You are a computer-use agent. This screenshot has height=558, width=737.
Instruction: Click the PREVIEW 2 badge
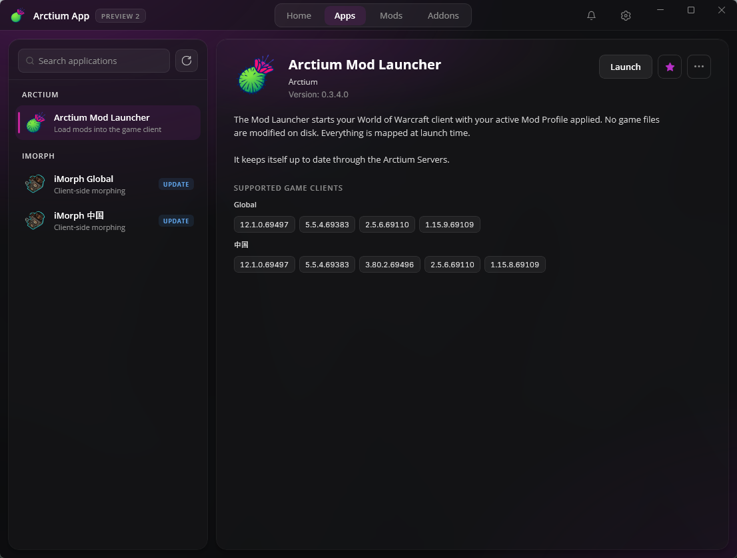click(121, 16)
